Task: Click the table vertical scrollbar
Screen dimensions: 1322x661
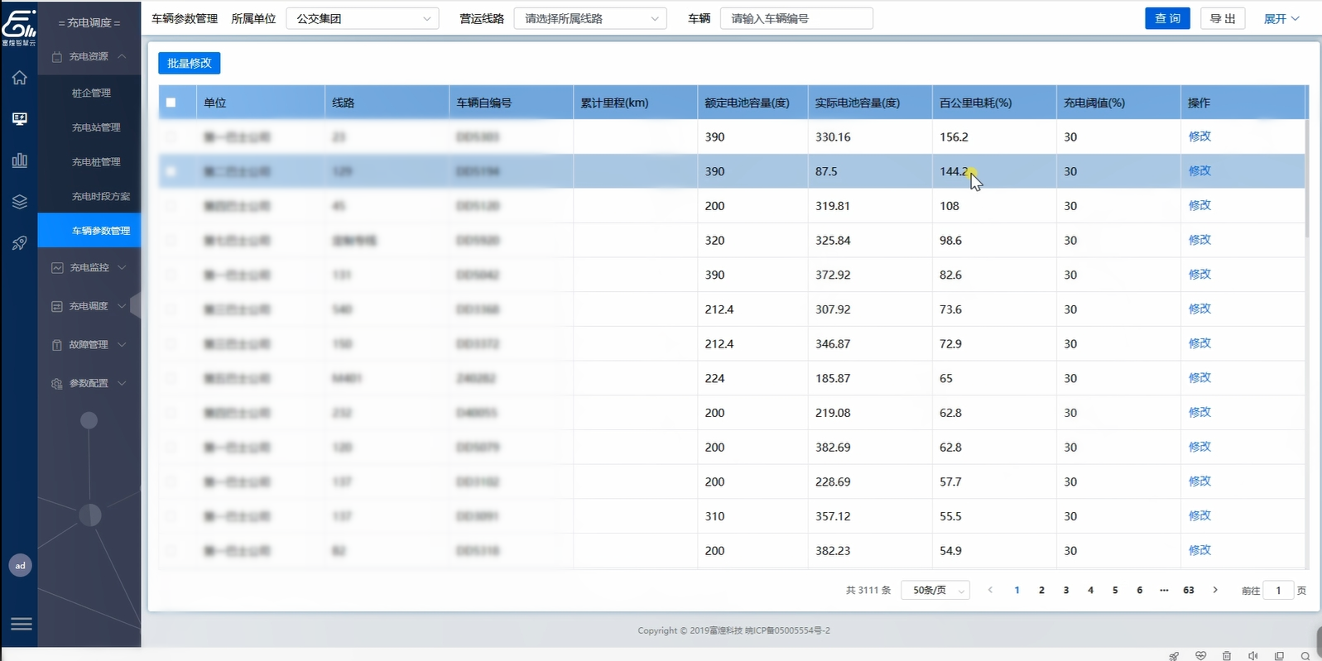Action: click(x=1307, y=178)
